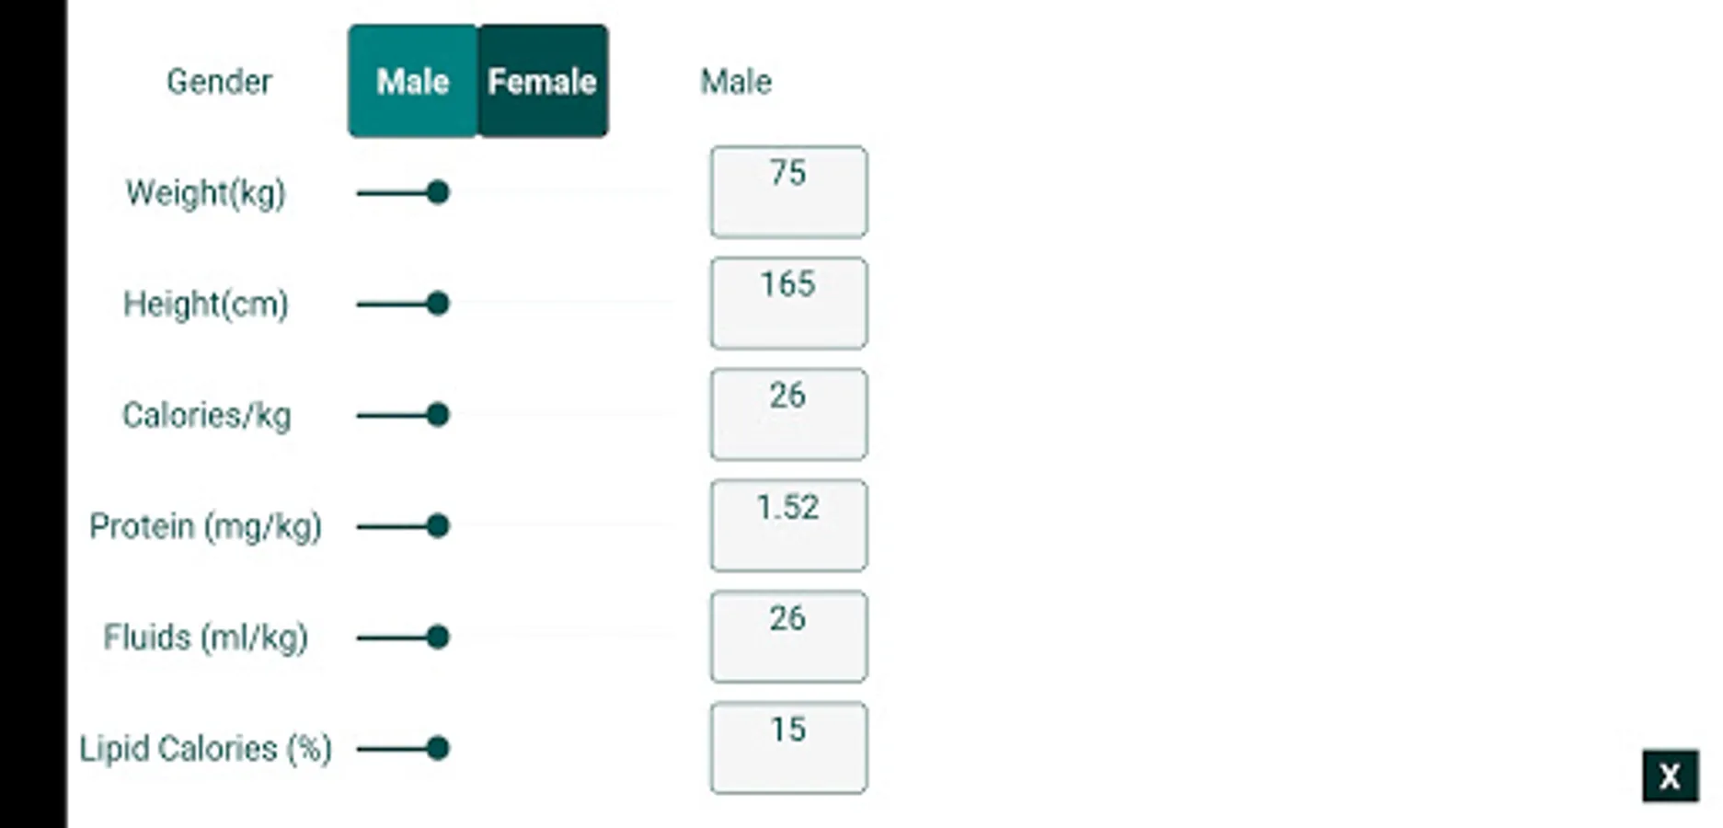The height and width of the screenshot is (828, 1723).
Task: Select the Female gender toggle button
Action: coord(543,81)
